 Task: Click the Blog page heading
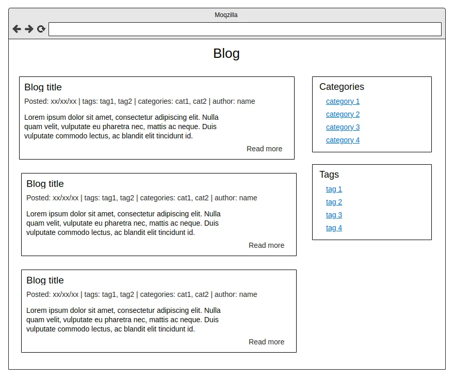tap(226, 53)
